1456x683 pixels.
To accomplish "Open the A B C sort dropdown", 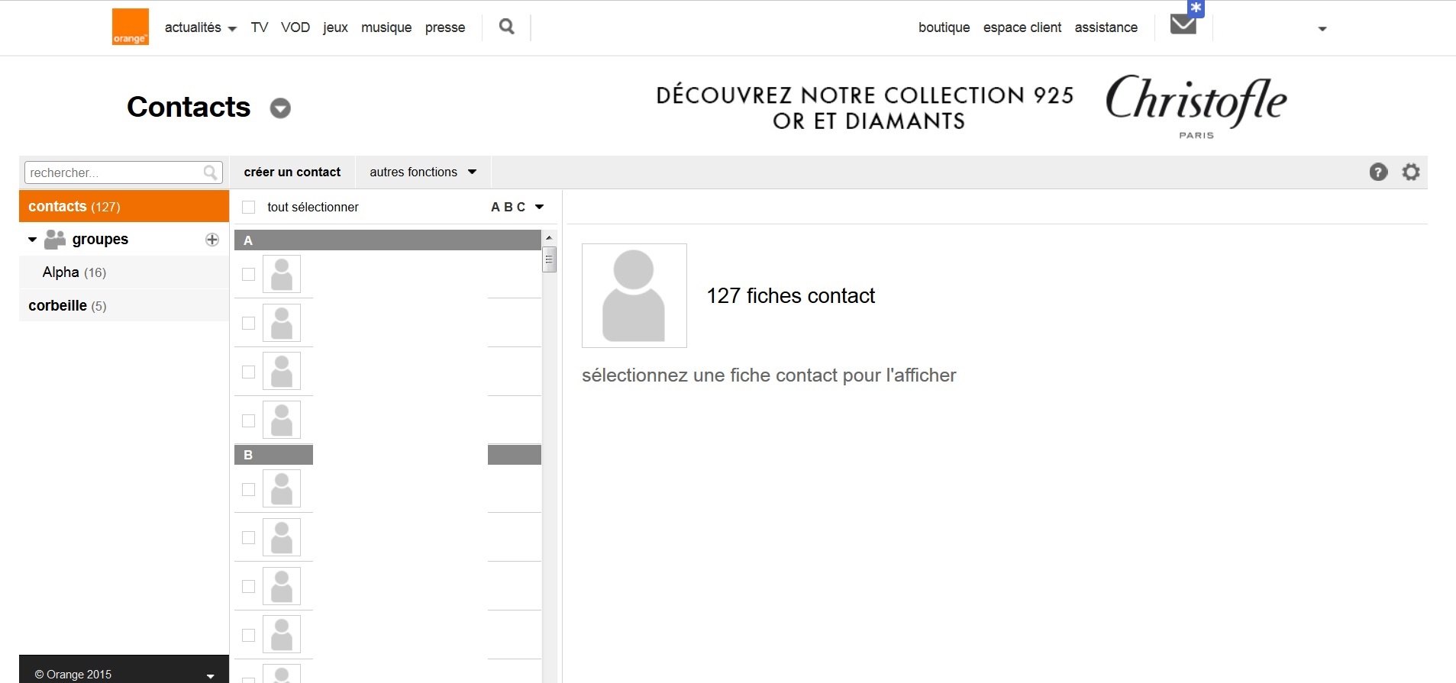I will pyautogui.click(x=517, y=207).
